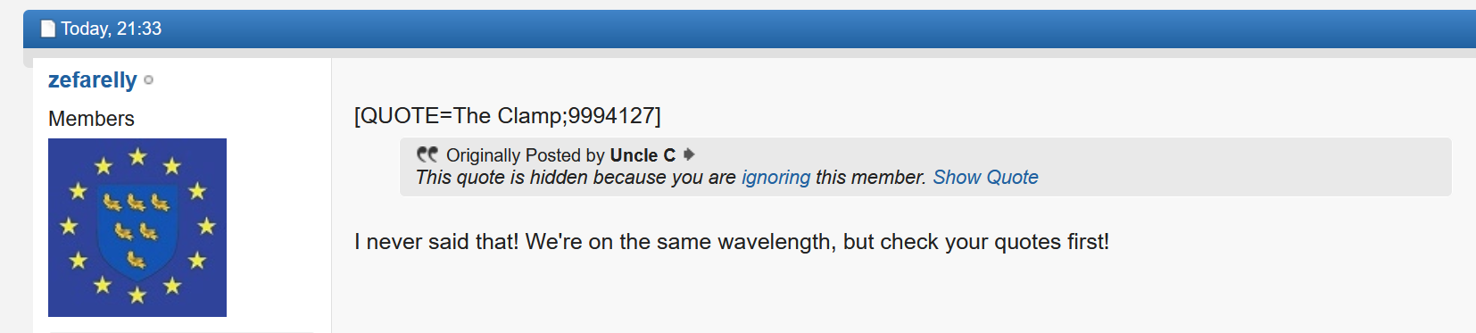Click the view post arrow beside Uncle C
Image resolution: width=1476 pixels, height=333 pixels.
click(689, 154)
